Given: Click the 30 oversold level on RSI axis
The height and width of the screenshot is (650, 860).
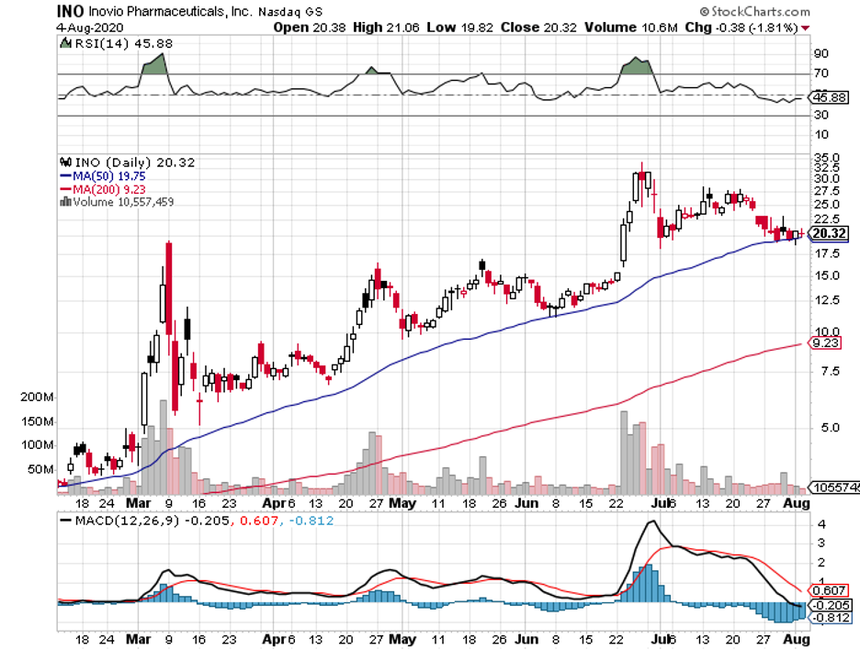Looking at the screenshot, I should [x=821, y=115].
